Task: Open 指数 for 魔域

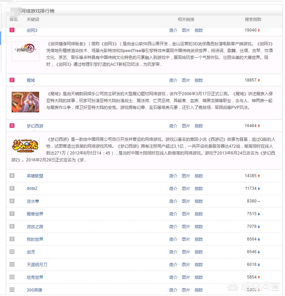Action: [199, 80]
